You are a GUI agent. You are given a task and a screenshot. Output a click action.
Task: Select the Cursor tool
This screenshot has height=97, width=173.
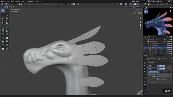pyautogui.click(x=7, y=11)
